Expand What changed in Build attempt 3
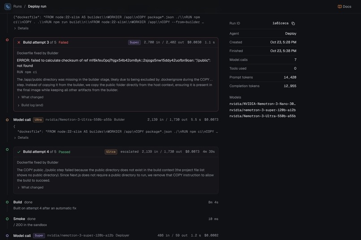The height and width of the screenshot is (240, 361). point(30,97)
